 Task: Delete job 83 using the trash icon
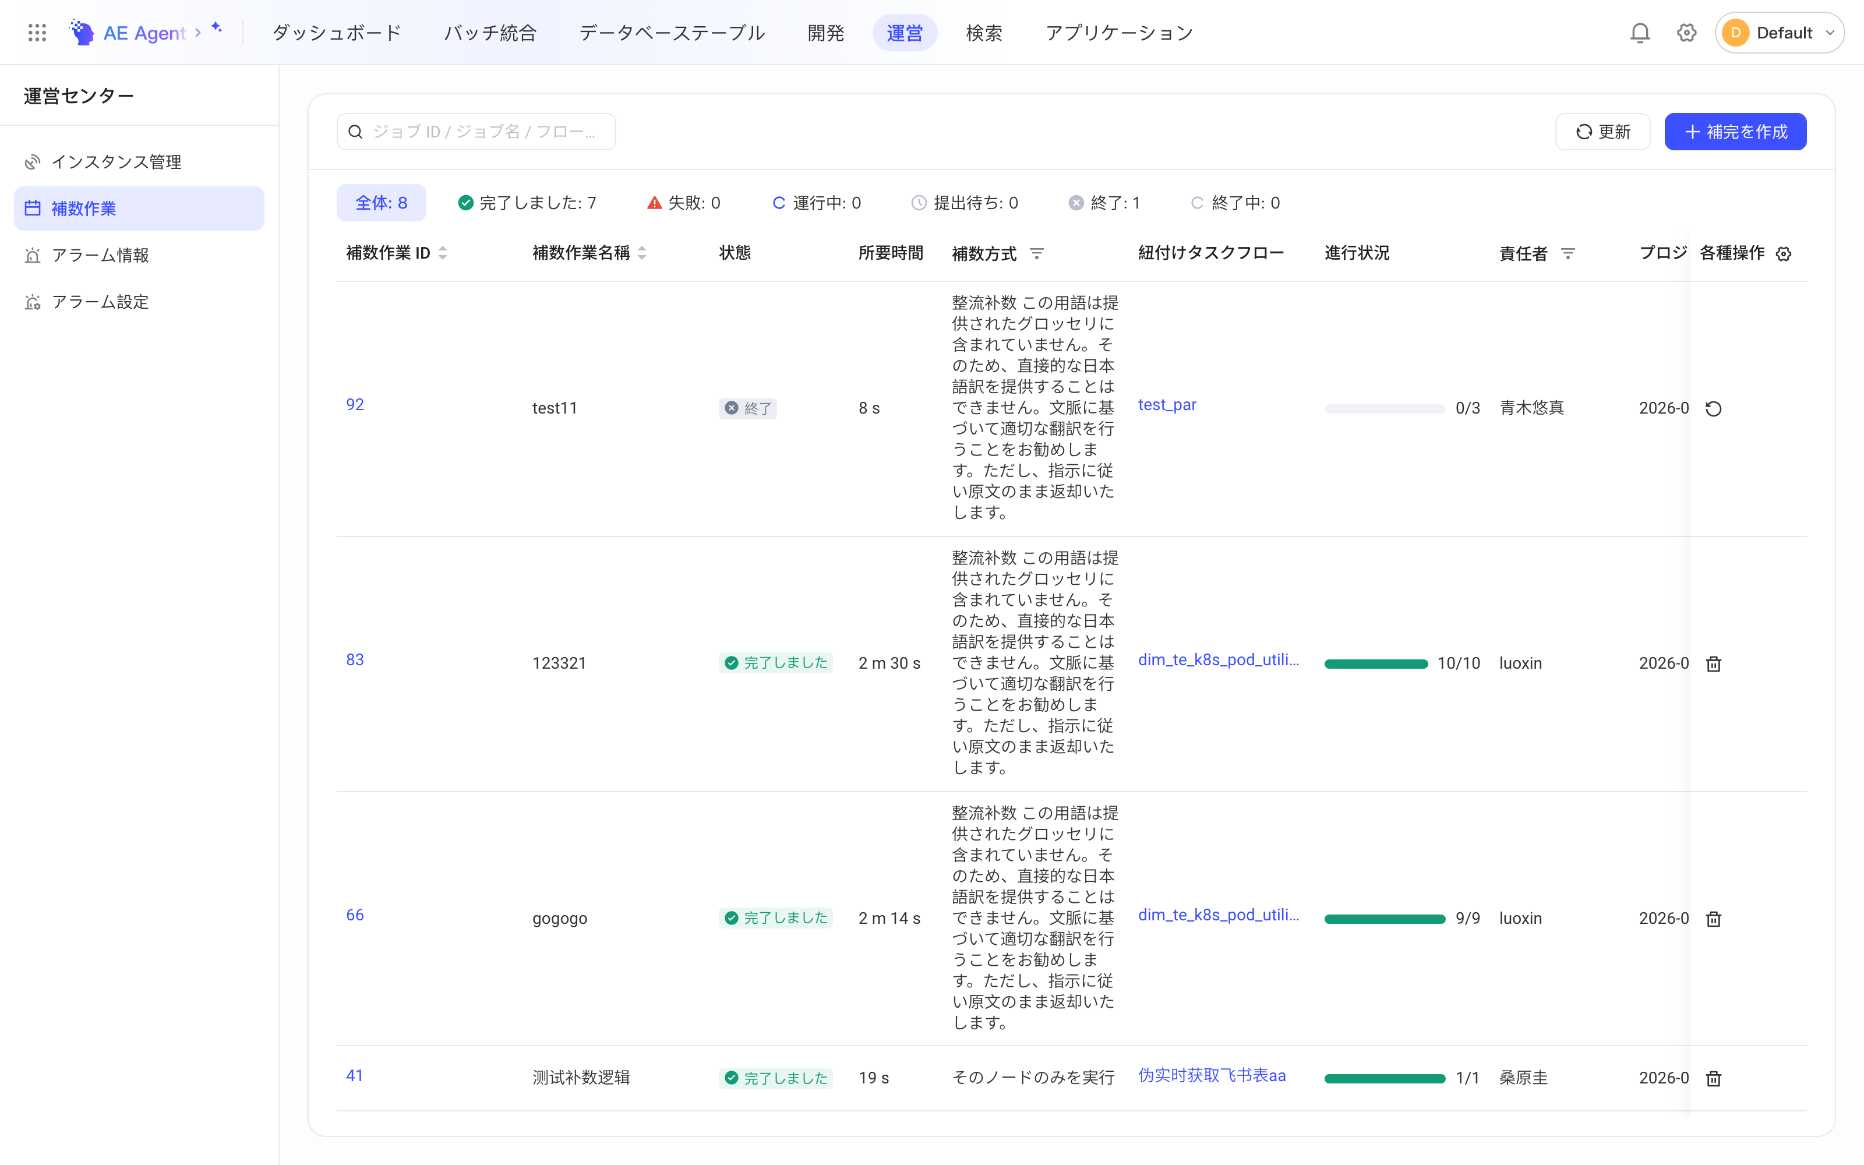pyautogui.click(x=1713, y=663)
